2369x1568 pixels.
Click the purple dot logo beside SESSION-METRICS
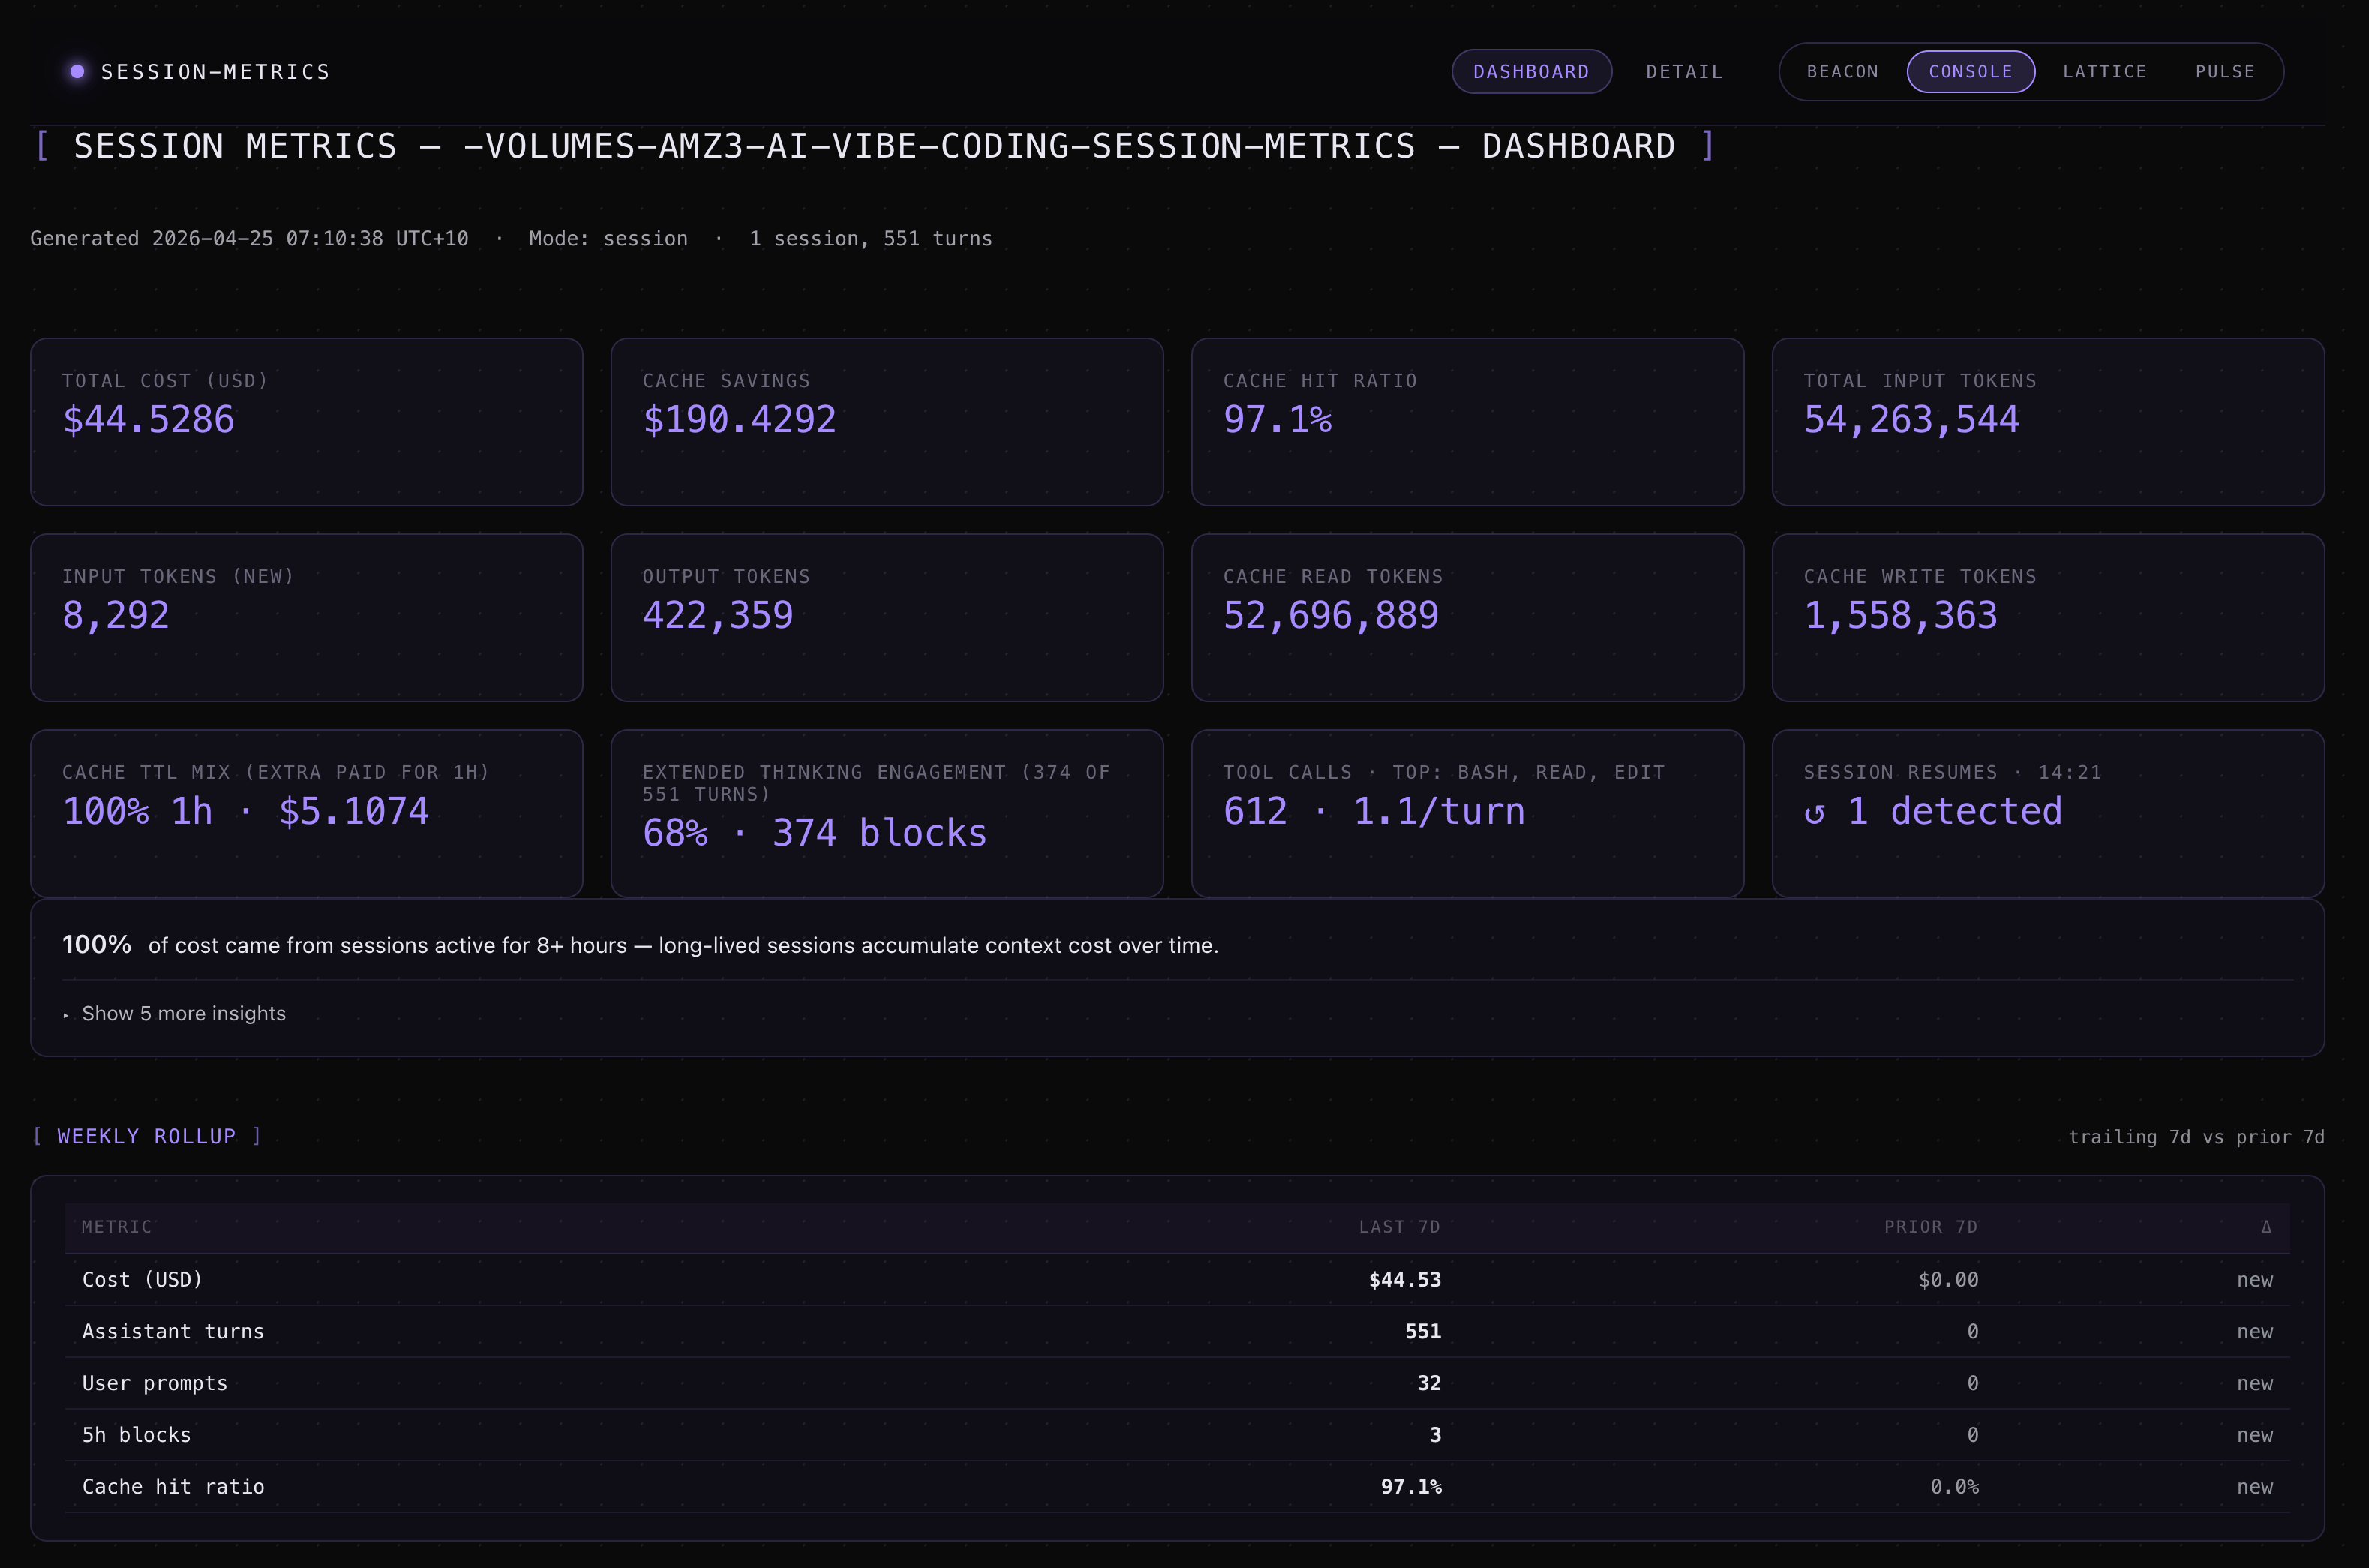[77, 71]
